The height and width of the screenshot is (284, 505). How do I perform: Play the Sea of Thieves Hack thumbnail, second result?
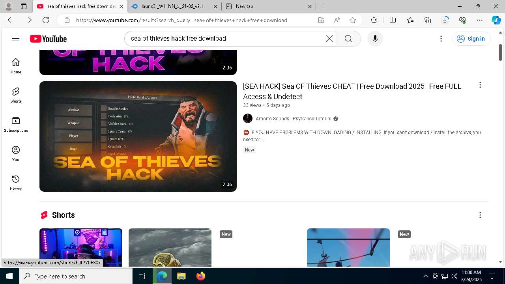[x=138, y=136]
